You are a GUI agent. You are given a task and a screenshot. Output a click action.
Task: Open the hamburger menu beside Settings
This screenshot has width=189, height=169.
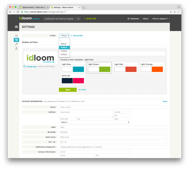[16, 27]
